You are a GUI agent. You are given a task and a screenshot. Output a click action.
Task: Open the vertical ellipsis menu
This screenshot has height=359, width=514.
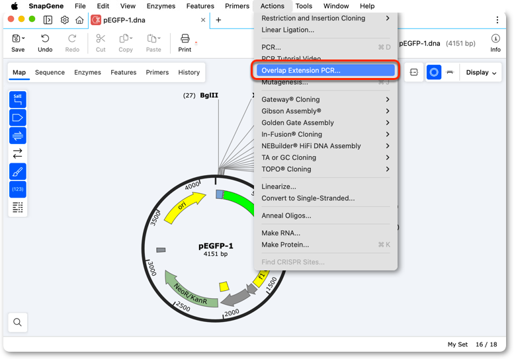(x=497, y=20)
